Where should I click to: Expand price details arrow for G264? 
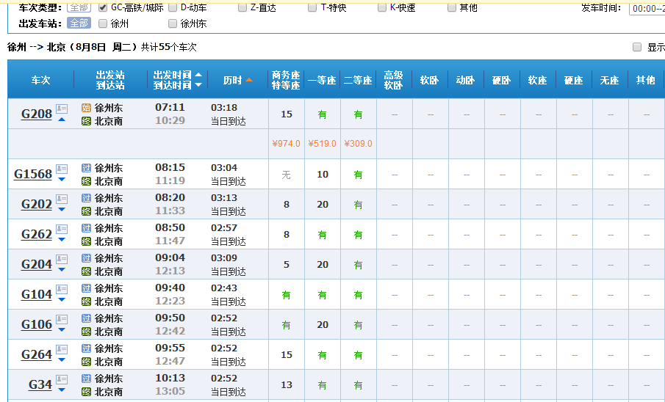pyautogui.click(x=62, y=360)
